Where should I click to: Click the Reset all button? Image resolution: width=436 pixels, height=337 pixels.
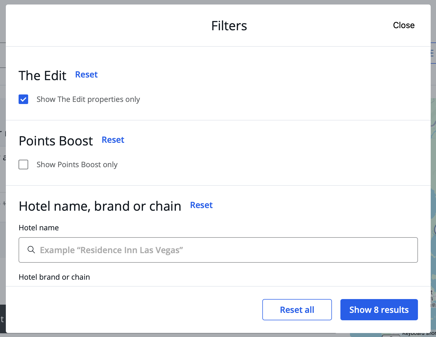pyautogui.click(x=297, y=310)
